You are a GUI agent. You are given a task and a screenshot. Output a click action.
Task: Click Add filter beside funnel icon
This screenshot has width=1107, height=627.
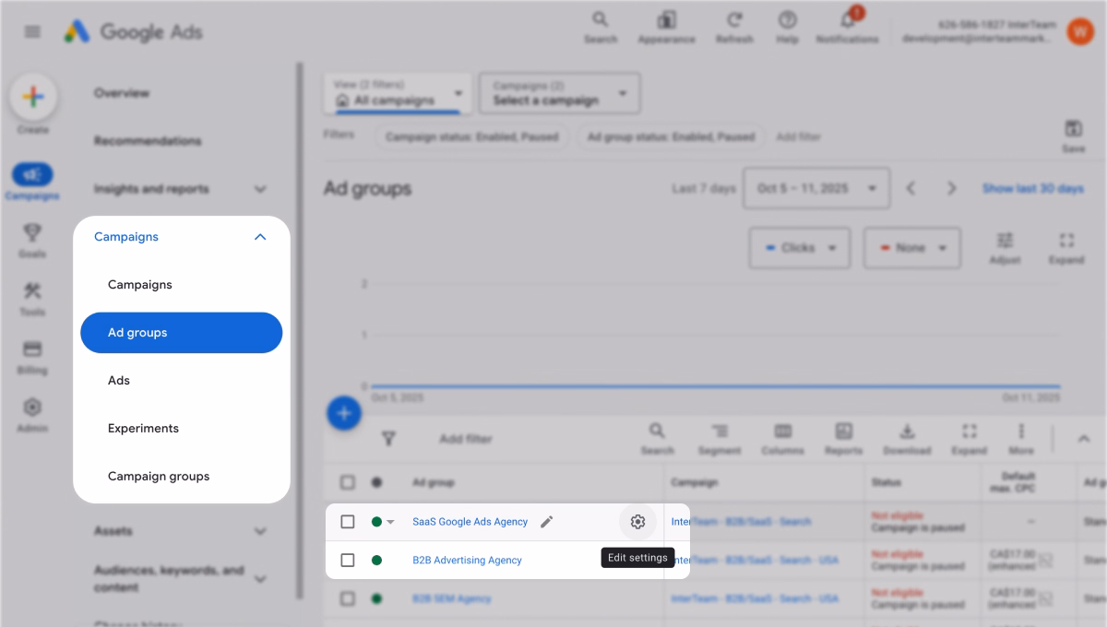(466, 439)
